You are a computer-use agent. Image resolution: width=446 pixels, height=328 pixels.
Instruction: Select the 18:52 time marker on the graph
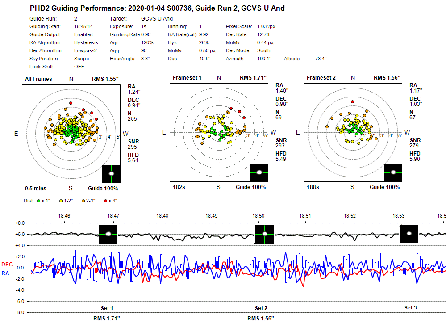click(x=350, y=216)
